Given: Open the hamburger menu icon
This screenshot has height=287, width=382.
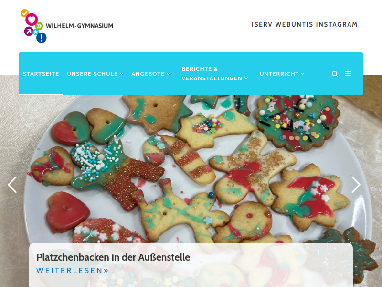Looking at the screenshot, I should pos(348,74).
